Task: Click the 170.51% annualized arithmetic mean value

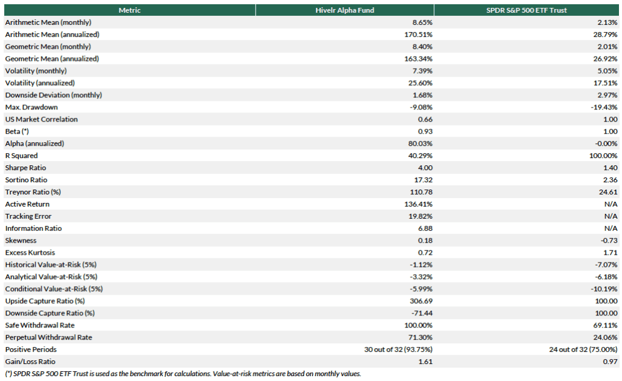Action: [x=419, y=35]
